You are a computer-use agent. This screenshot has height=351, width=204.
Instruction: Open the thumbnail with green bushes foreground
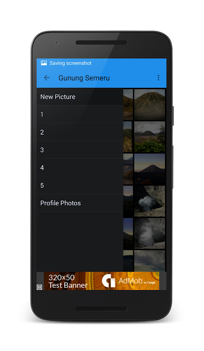[x=149, y=137]
